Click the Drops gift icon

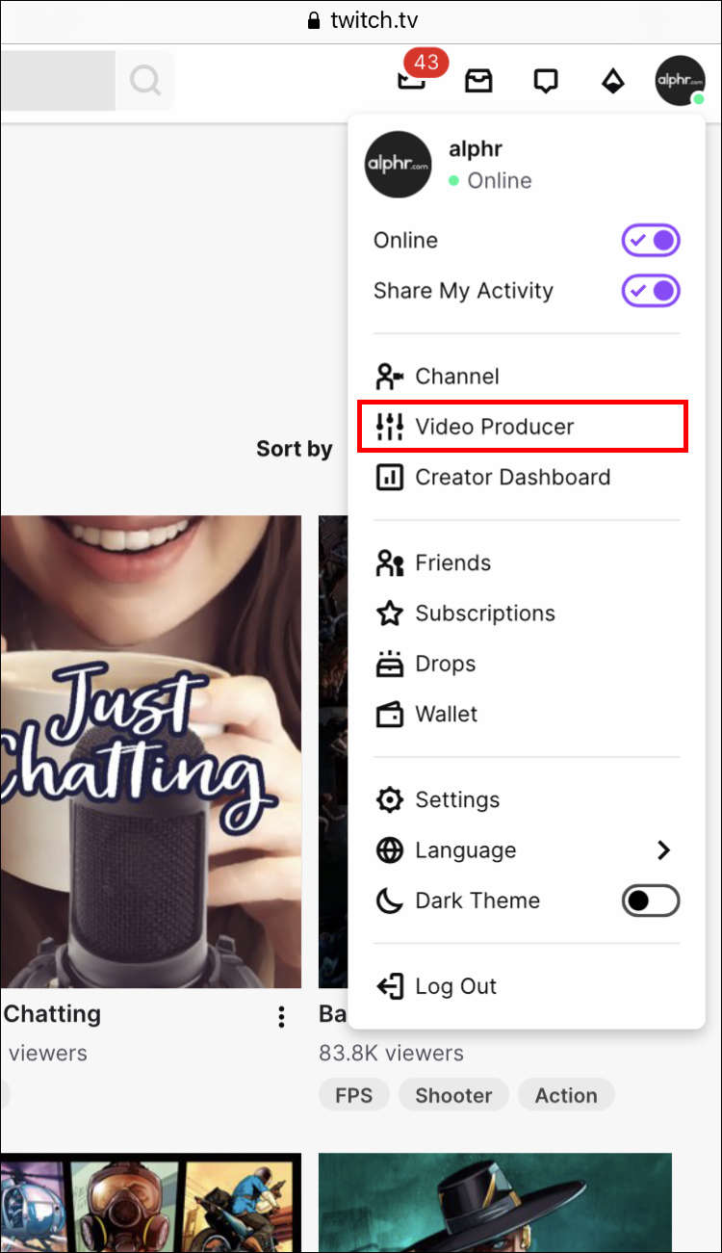tap(390, 664)
